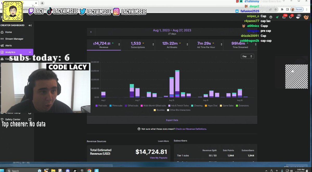Screen dimensions: 312x172
Task: Open Epic Games Launcher from taskbar
Action: tap(82, 171)
